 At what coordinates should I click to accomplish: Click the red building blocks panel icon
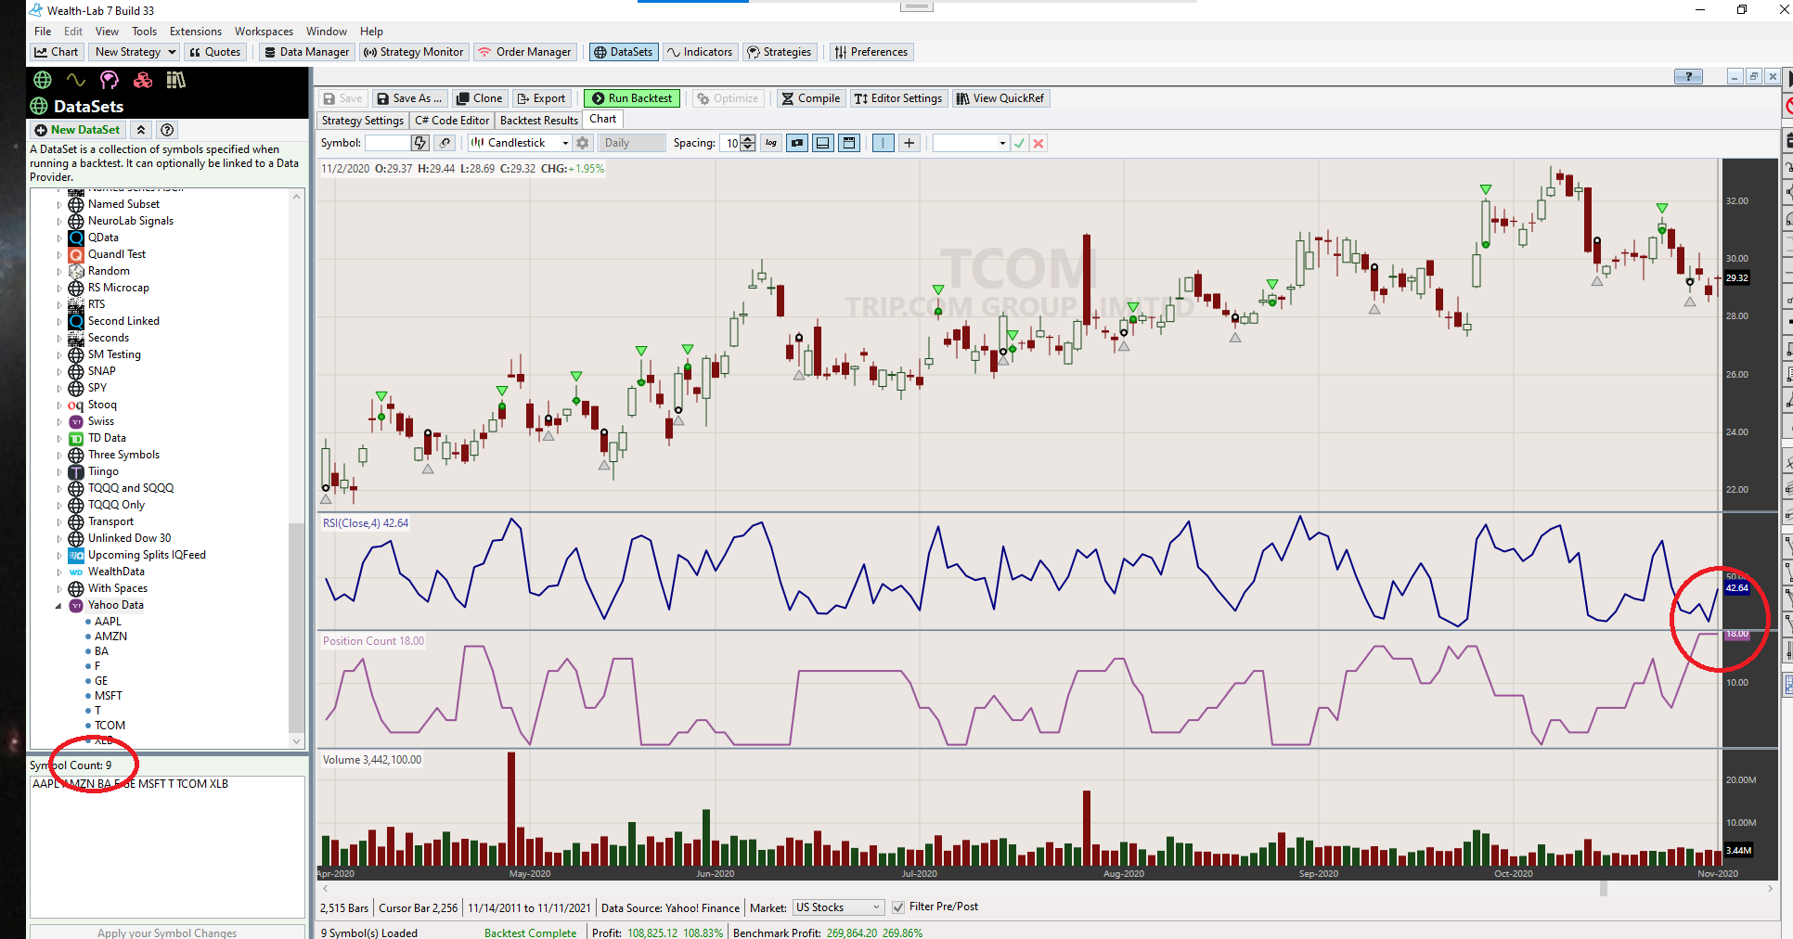click(143, 81)
